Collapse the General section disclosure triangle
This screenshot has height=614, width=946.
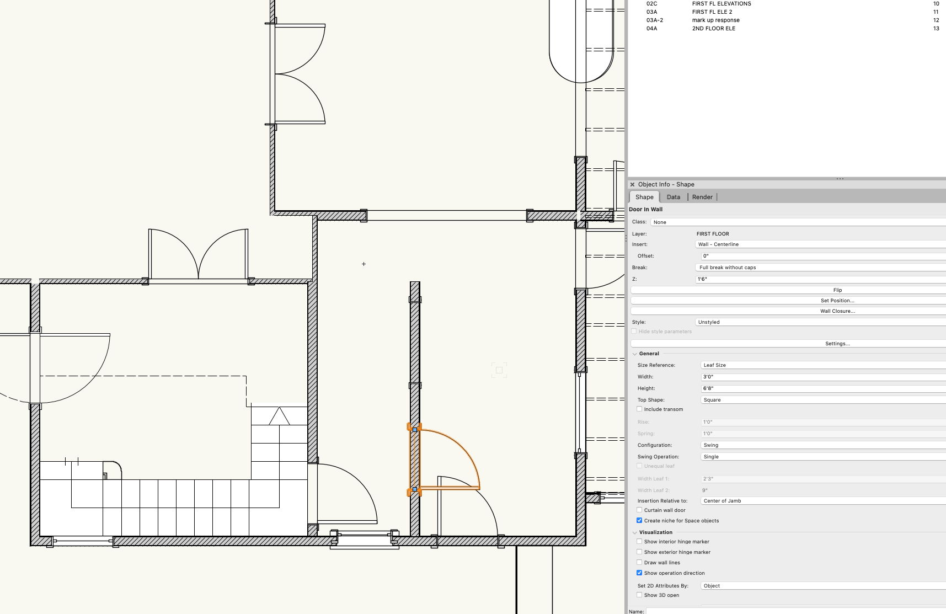coord(634,354)
